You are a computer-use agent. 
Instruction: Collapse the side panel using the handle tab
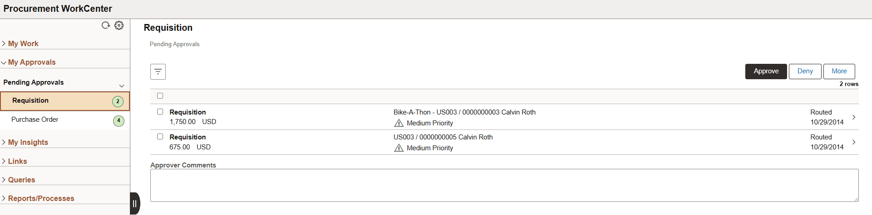point(135,203)
